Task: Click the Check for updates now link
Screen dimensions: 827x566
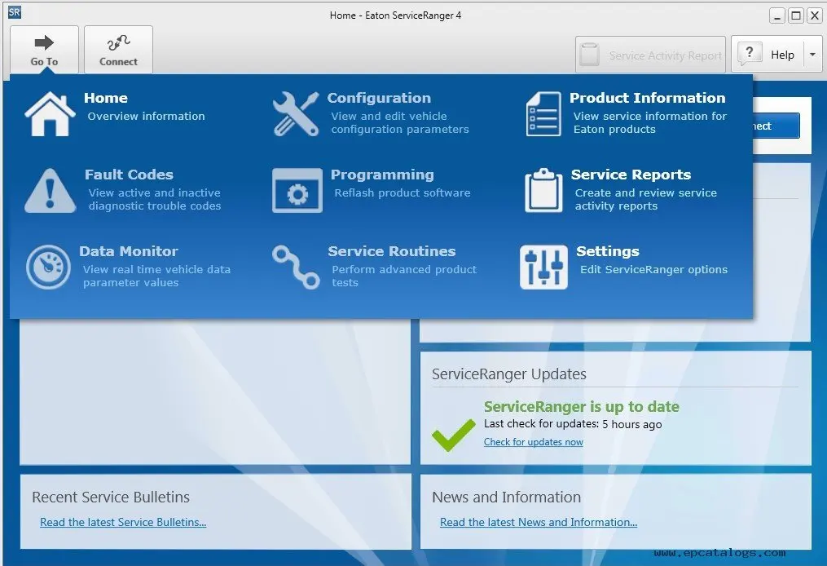Action: coord(534,441)
